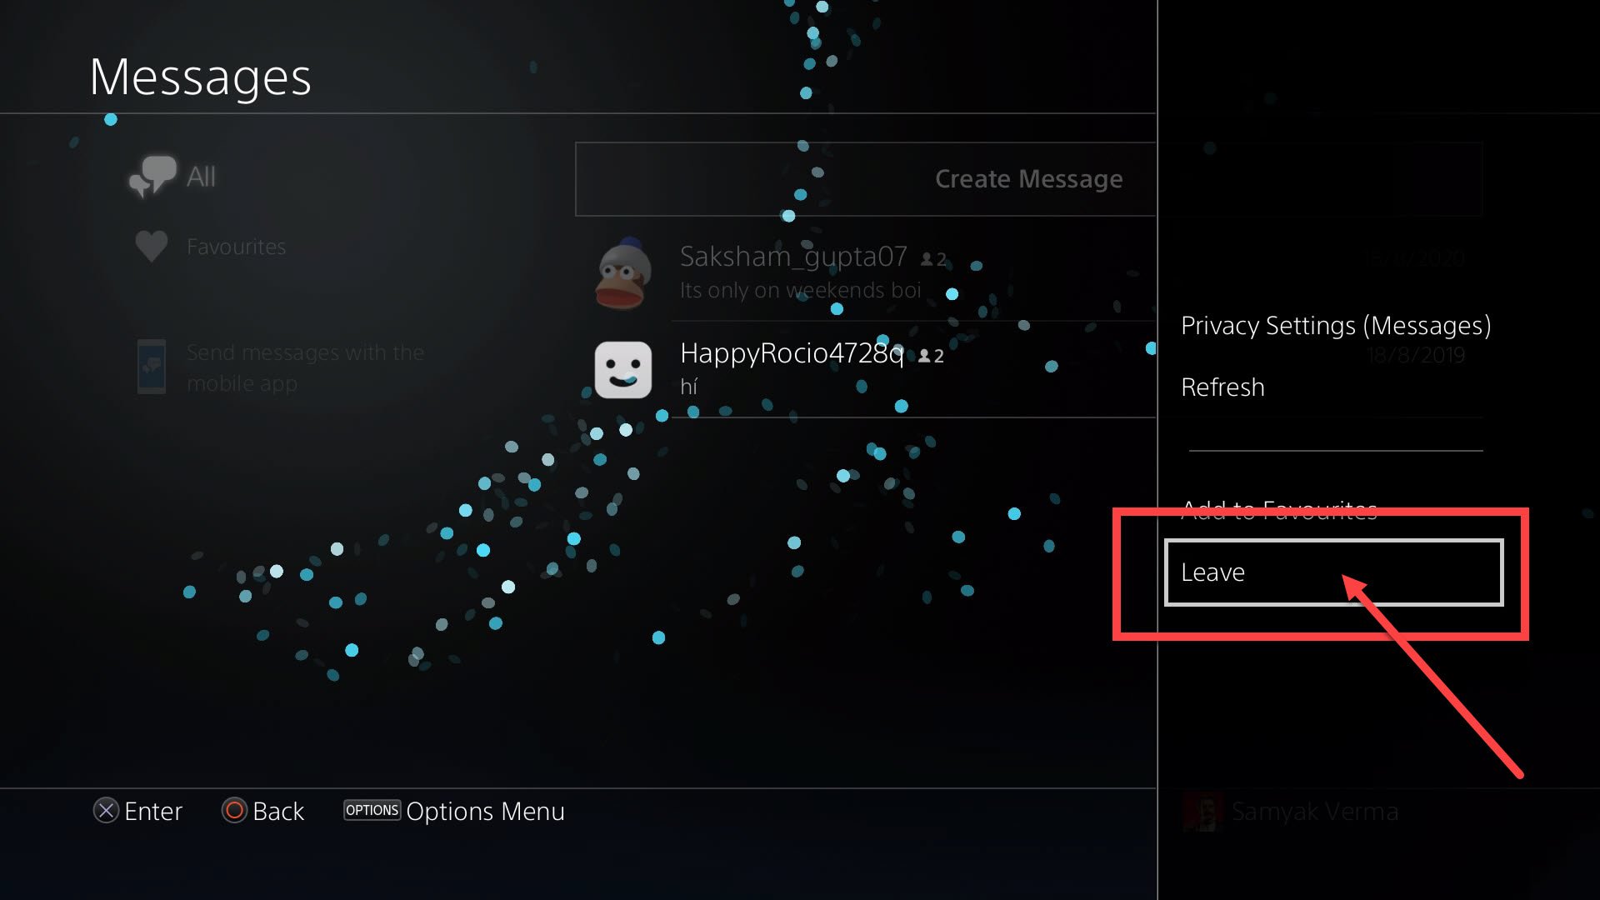Click Create Message button

click(x=1028, y=178)
